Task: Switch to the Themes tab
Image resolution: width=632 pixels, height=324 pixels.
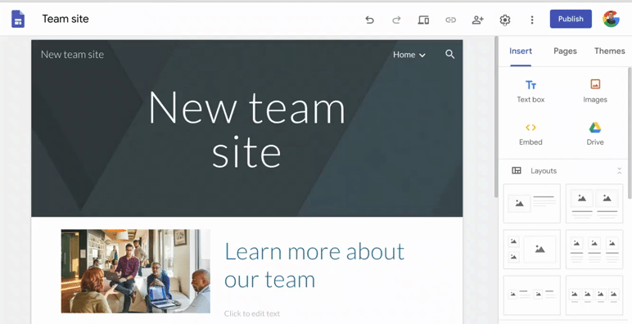Action: tap(609, 52)
